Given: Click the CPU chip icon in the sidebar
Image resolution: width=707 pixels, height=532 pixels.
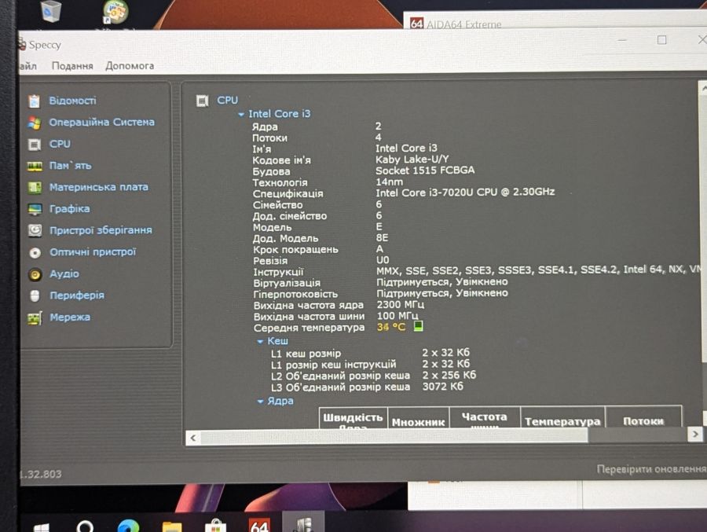Looking at the screenshot, I should (35, 145).
